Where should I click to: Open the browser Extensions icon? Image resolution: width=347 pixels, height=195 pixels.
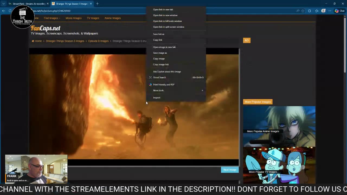click(x=310, y=11)
